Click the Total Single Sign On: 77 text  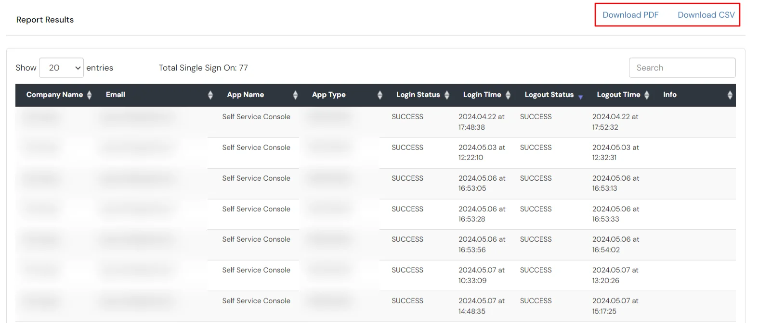tap(203, 68)
